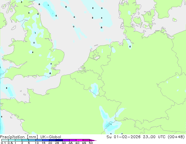Click the 0.5–1 mm legend color box
Image resolution: width=186 pixels, height=144 pixels.
(12, 140)
